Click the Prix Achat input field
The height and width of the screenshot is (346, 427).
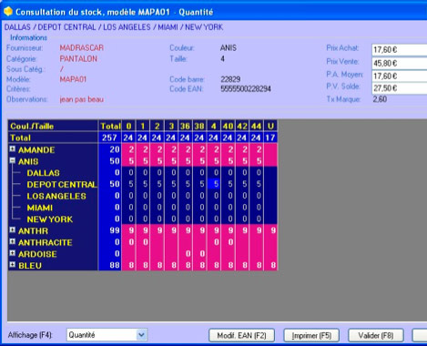point(399,50)
